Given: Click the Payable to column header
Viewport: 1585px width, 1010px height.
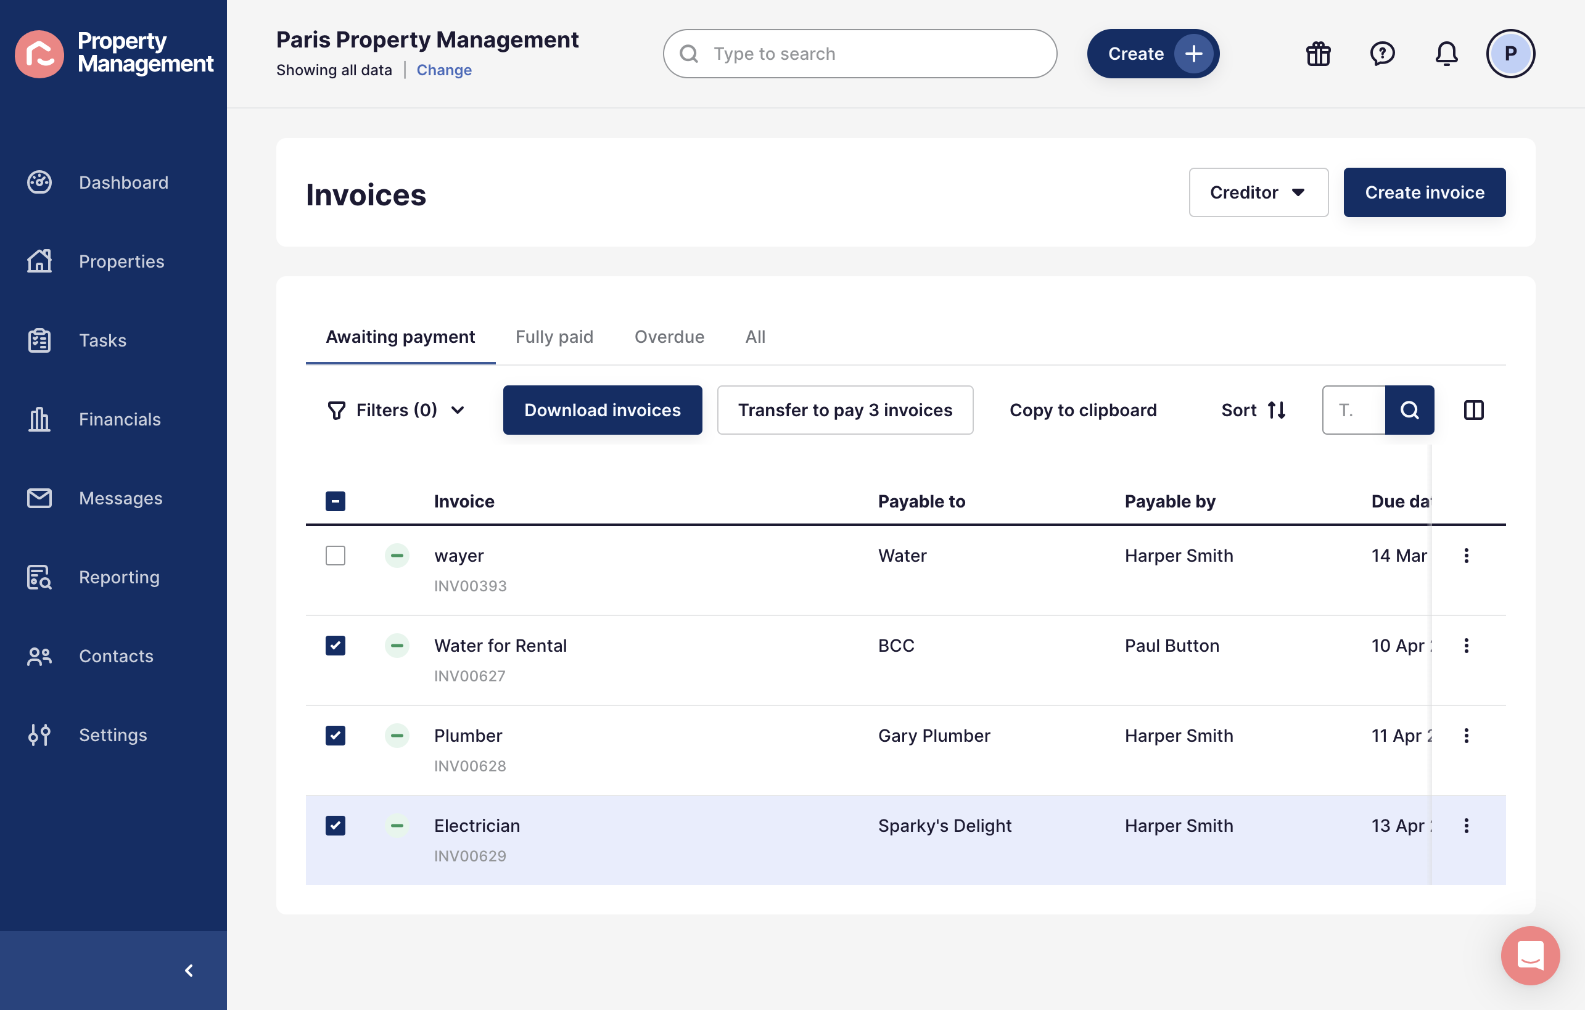Looking at the screenshot, I should pyautogui.click(x=921, y=501).
